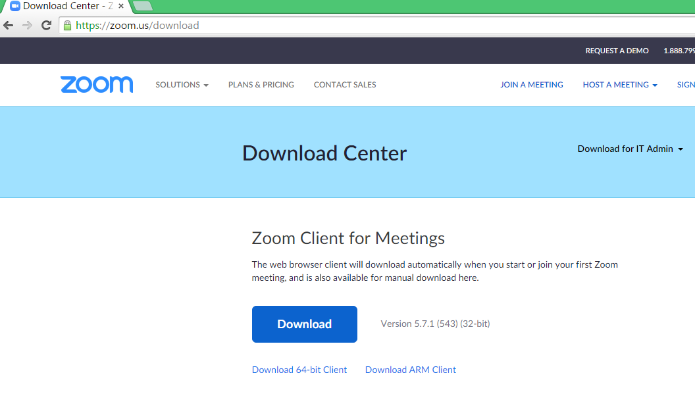
Task: Open Contact Sales page
Action: pyautogui.click(x=345, y=85)
